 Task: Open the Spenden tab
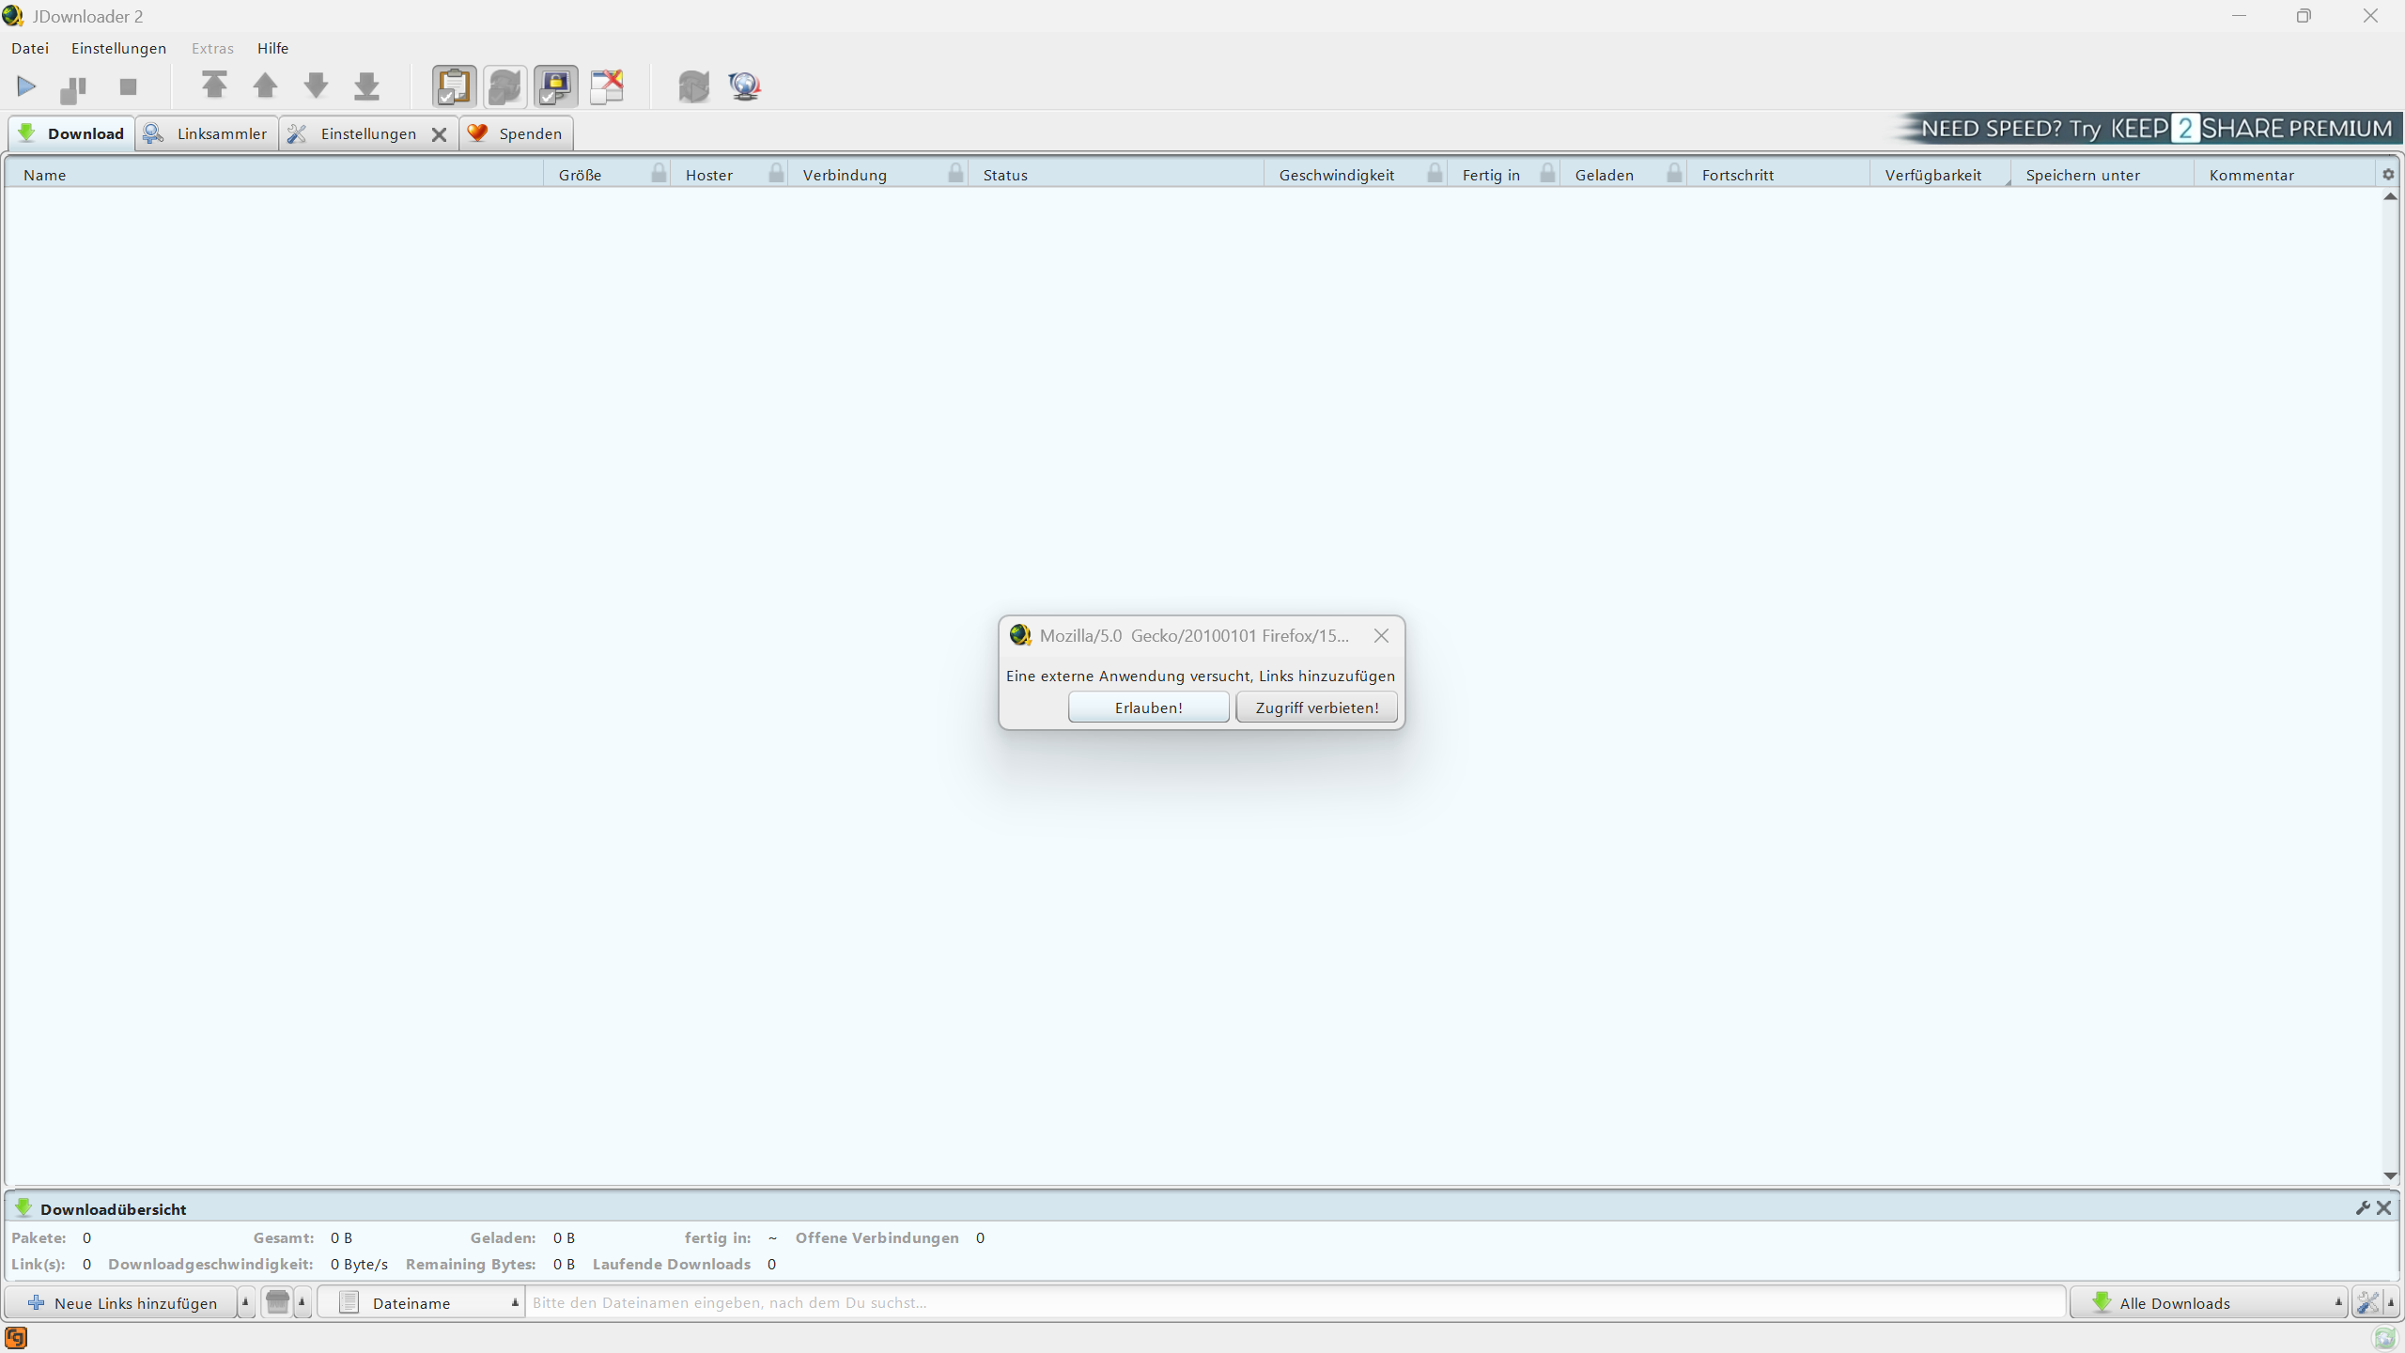[x=517, y=133]
